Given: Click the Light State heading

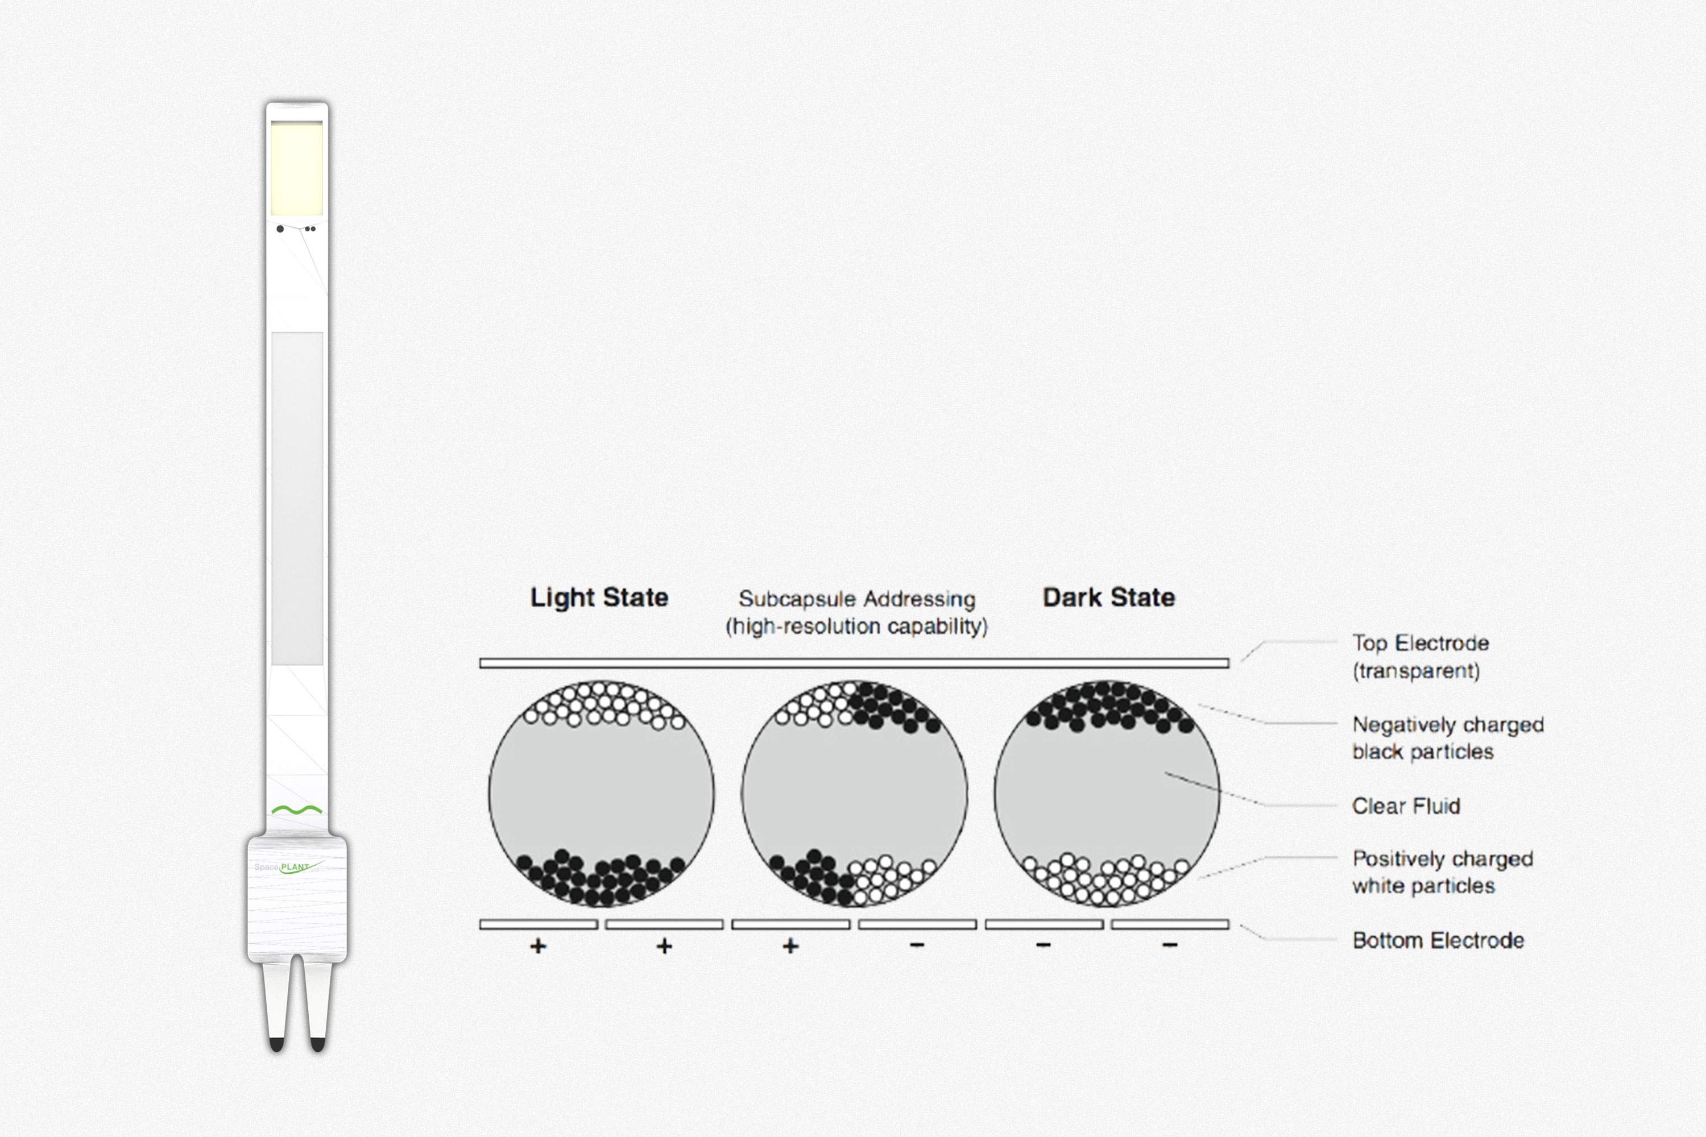Looking at the screenshot, I should 599,597.
